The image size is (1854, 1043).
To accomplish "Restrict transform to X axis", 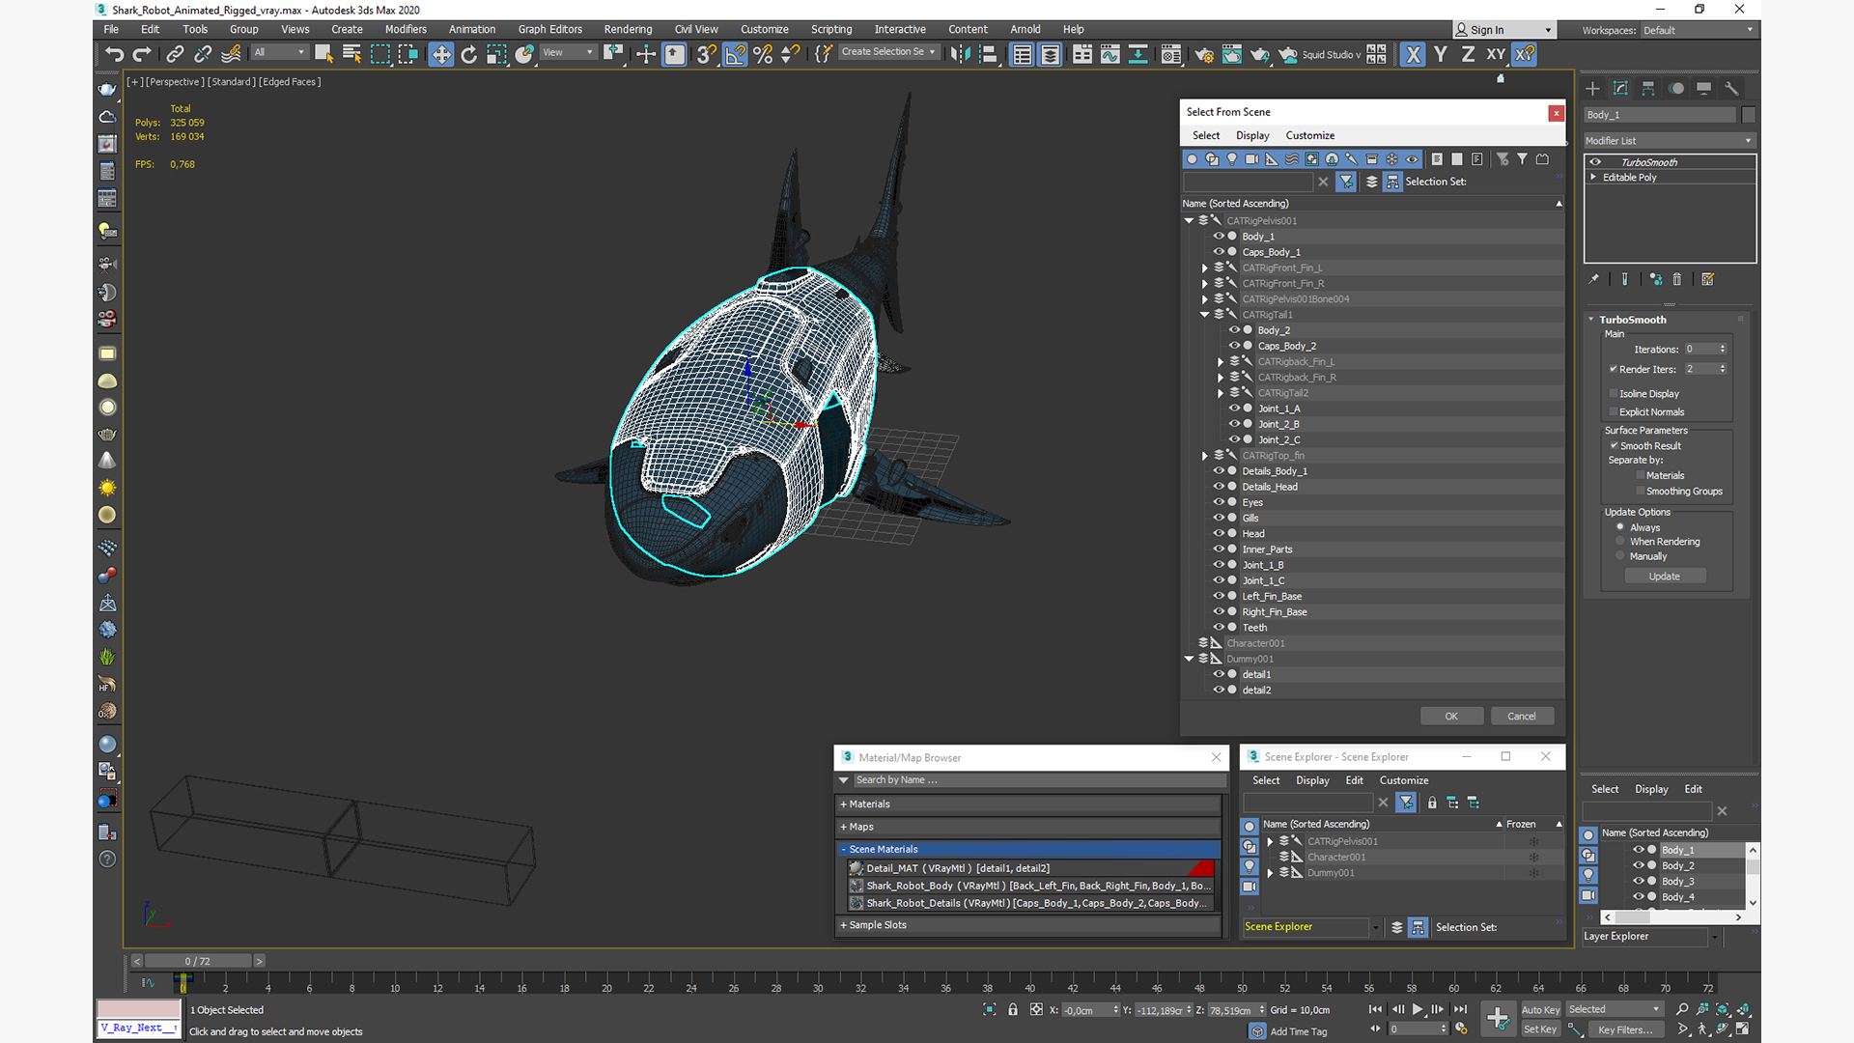I will pyautogui.click(x=1413, y=54).
